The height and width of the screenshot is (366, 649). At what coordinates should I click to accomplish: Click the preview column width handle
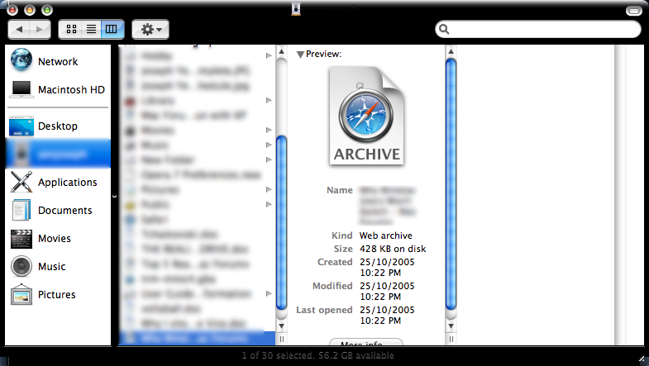(x=451, y=340)
